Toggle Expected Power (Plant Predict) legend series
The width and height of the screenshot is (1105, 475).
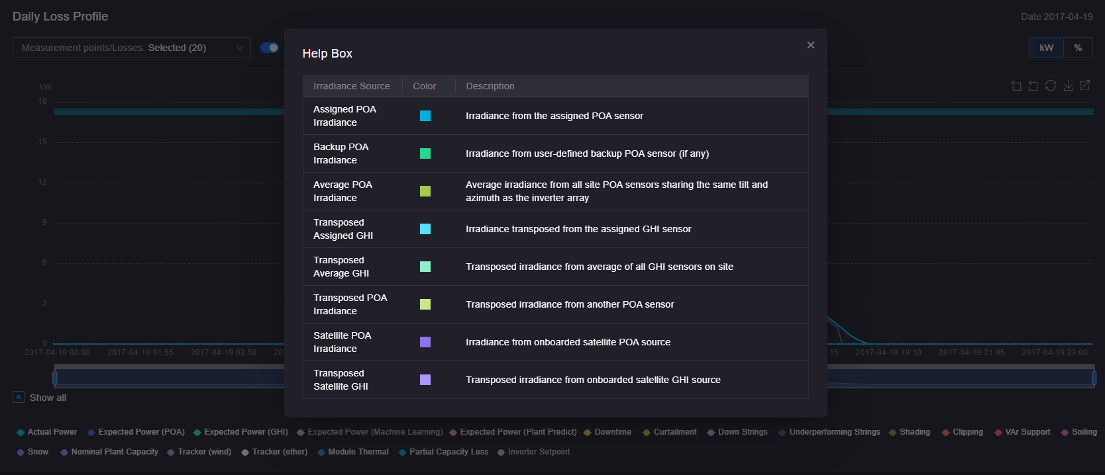pos(513,432)
